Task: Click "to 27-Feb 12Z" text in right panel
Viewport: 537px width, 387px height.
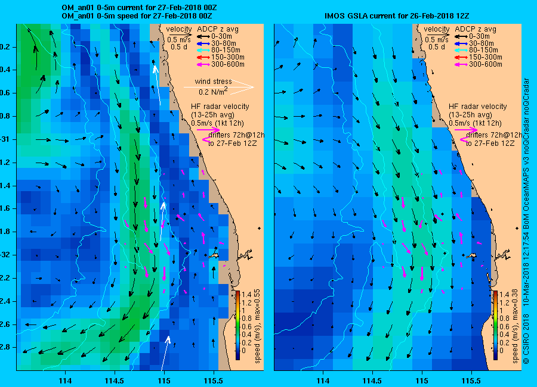Action: tap(490, 143)
